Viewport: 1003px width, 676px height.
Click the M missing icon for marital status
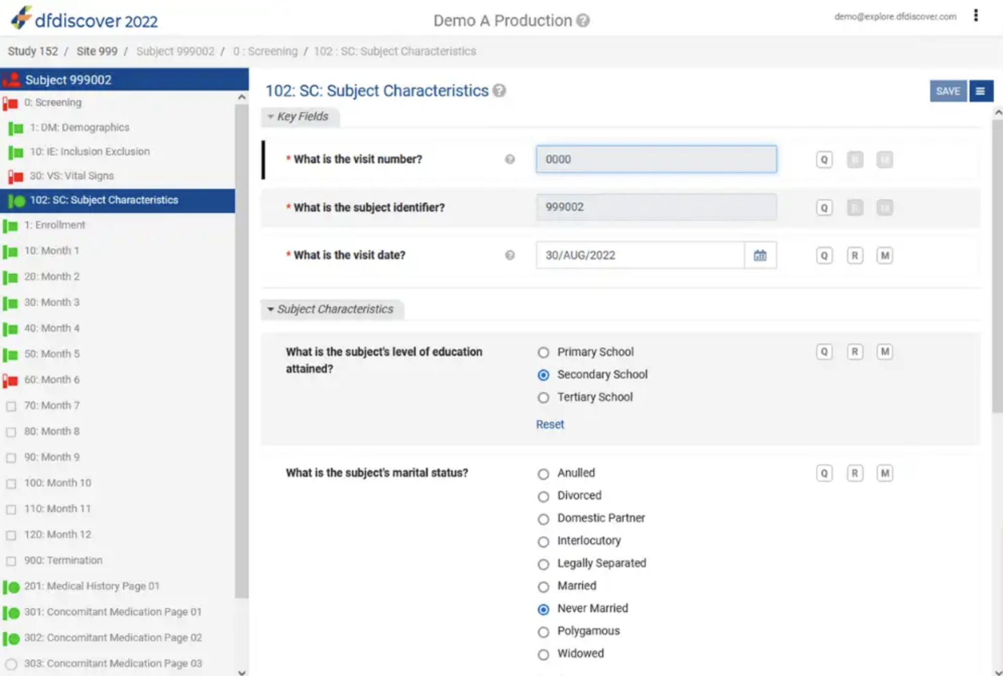click(884, 473)
